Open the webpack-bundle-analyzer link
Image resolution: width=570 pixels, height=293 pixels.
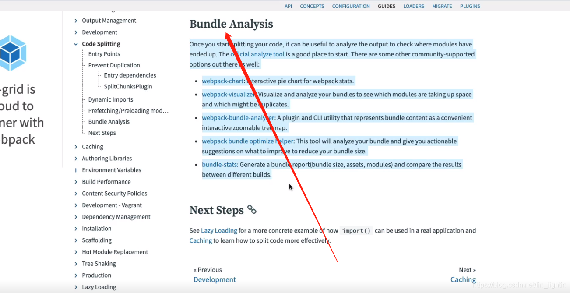[x=238, y=118]
